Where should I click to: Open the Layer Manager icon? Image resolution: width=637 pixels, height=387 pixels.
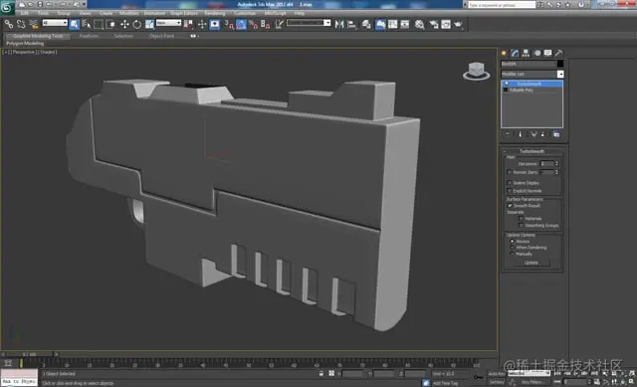pos(366,24)
